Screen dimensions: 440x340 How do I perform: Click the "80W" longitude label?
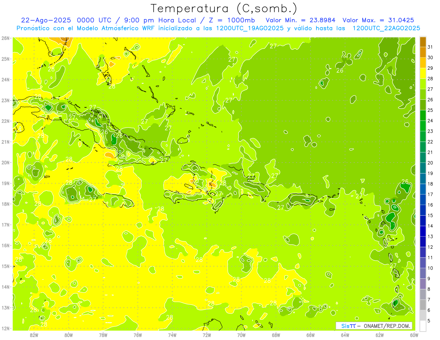click(x=69, y=335)
